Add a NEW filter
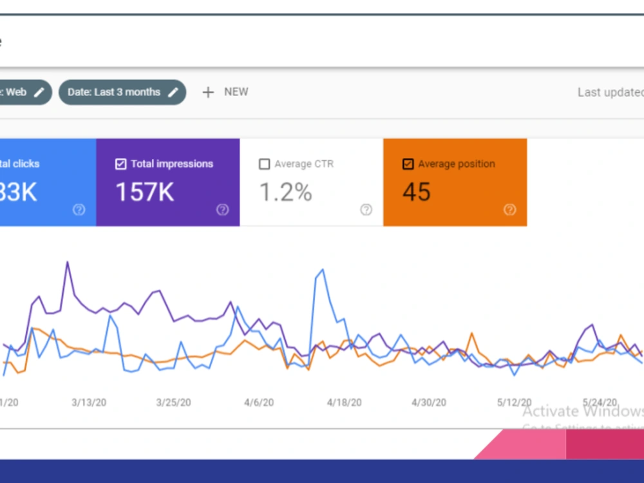Viewport: 644px width, 483px height. [225, 92]
